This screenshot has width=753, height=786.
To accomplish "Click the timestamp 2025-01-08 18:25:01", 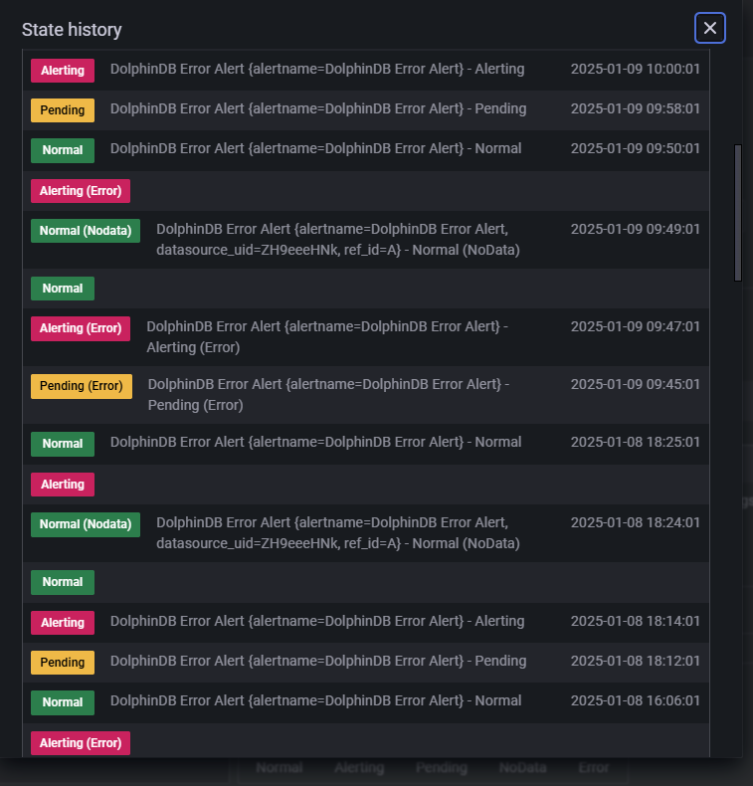I will pos(635,443).
